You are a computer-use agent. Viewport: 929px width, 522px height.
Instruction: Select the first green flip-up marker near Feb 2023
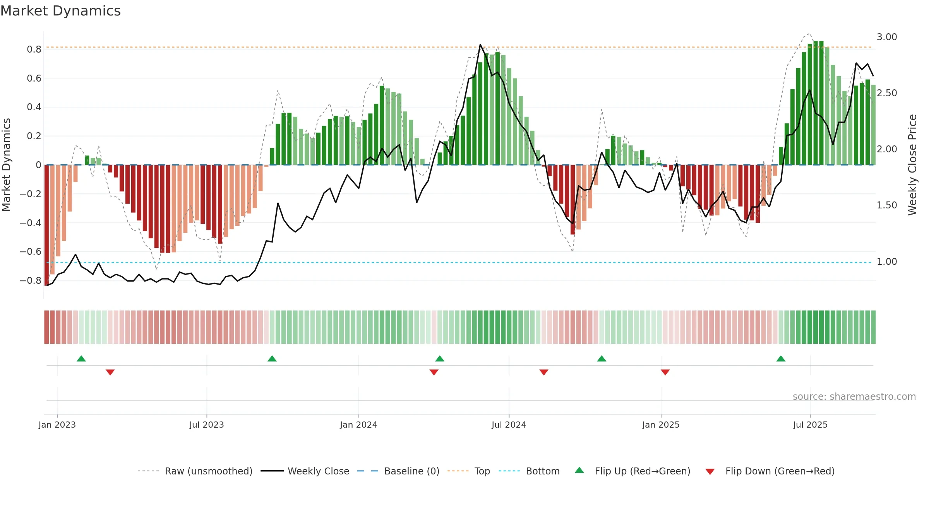tap(81, 358)
